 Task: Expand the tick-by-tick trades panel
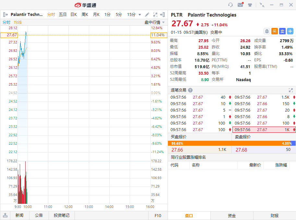[291, 90]
